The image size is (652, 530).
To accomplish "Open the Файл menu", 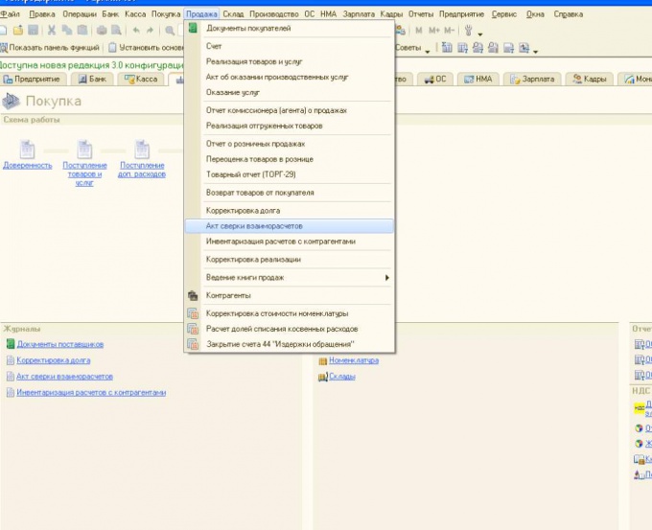I will (10, 14).
